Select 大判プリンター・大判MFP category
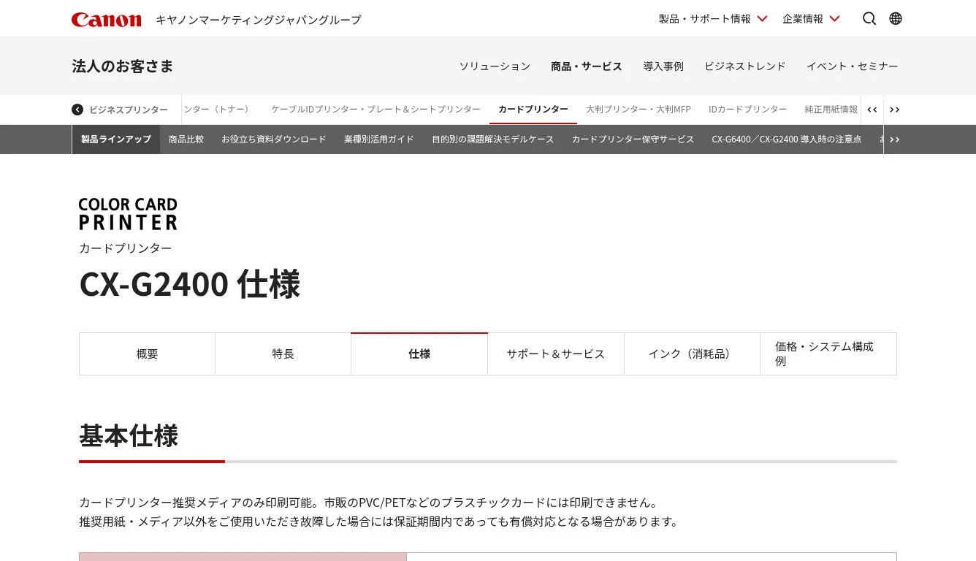Screen dimensions: 976x561 [638, 110]
